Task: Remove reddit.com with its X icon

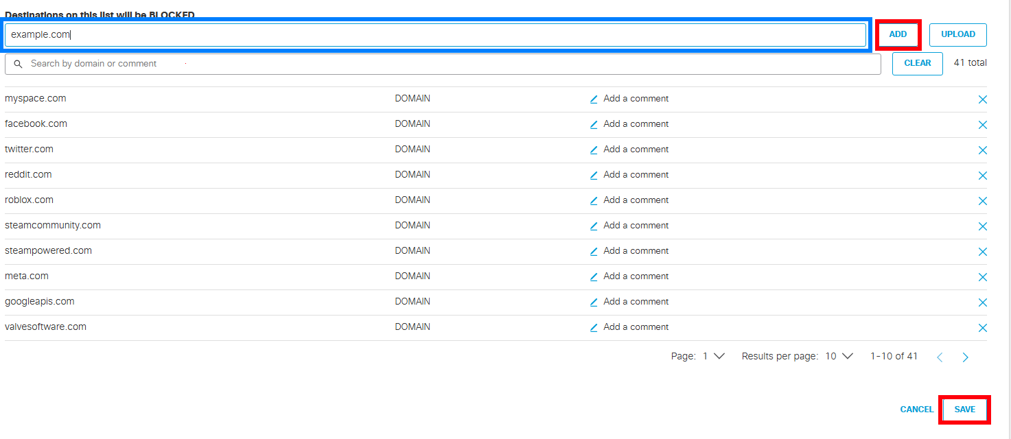Action: click(x=982, y=176)
